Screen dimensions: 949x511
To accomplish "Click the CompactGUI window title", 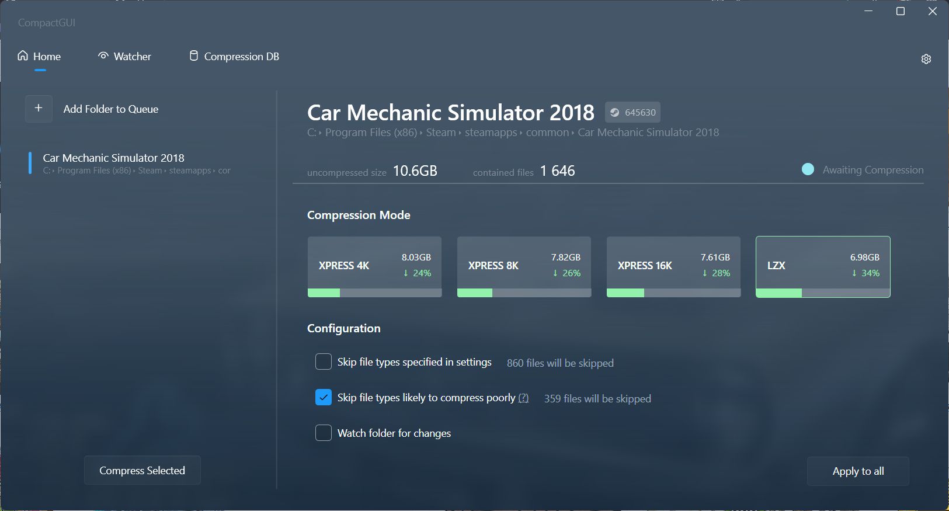I will (x=47, y=23).
